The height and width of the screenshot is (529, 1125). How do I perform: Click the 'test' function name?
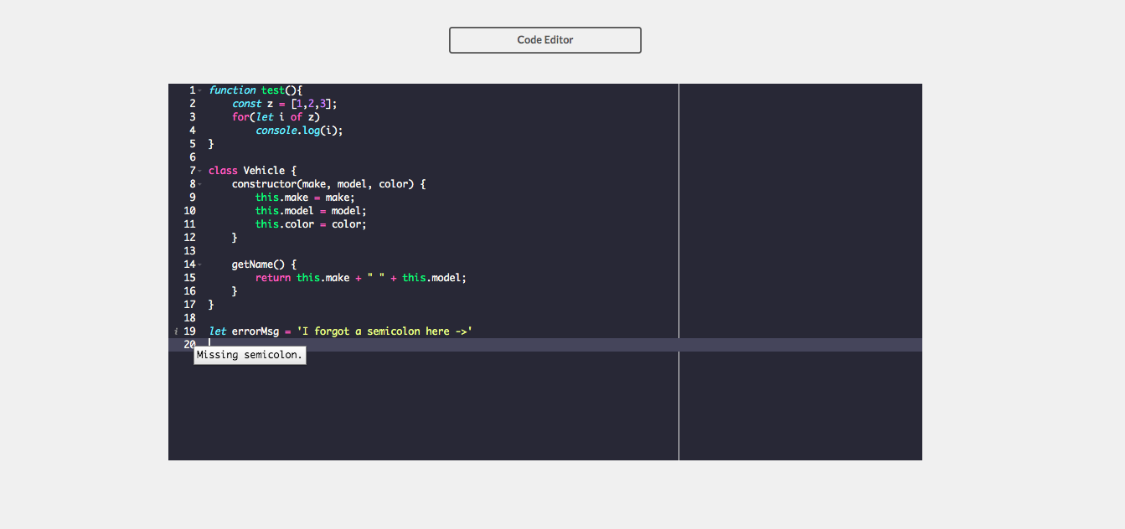[273, 90]
